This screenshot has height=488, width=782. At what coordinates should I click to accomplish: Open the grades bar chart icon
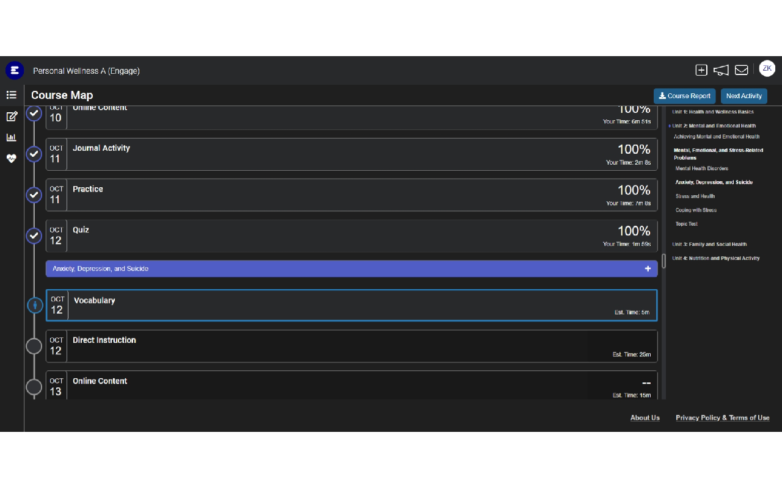coord(11,137)
